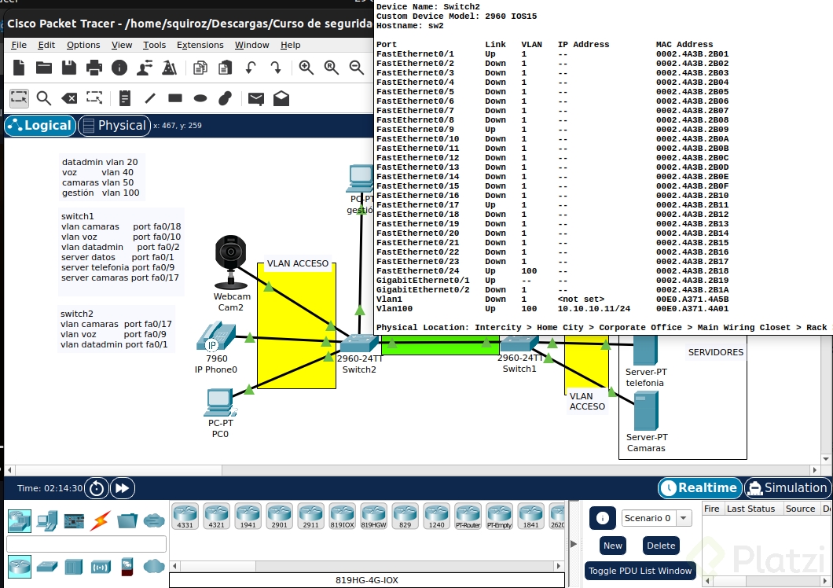This screenshot has width=833, height=588.
Task: Select the Server-PT Camaras device
Action: pyautogui.click(x=646, y=411)
